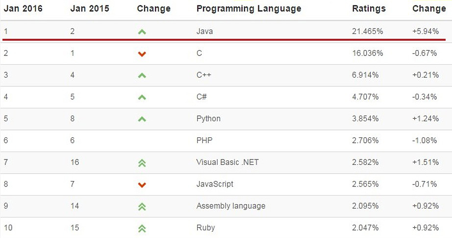Click double up arrow in Ruby row
Screen dimensions: 452x238
pos(142,229)
